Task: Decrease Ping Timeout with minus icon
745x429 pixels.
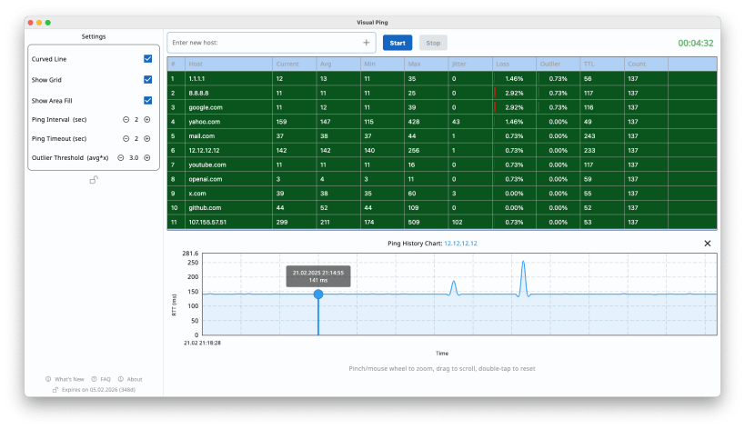Action: [126, 138]
